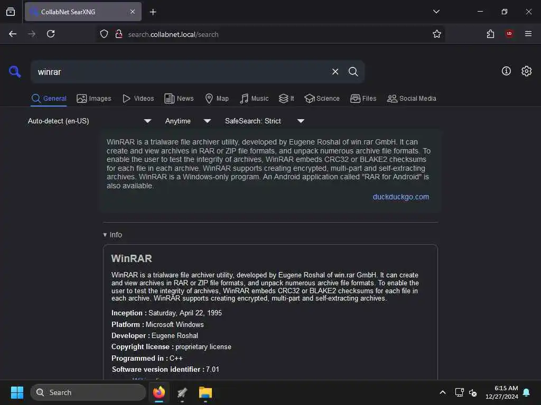Open SearXNG preferences gear

click(x=526, y=71)
